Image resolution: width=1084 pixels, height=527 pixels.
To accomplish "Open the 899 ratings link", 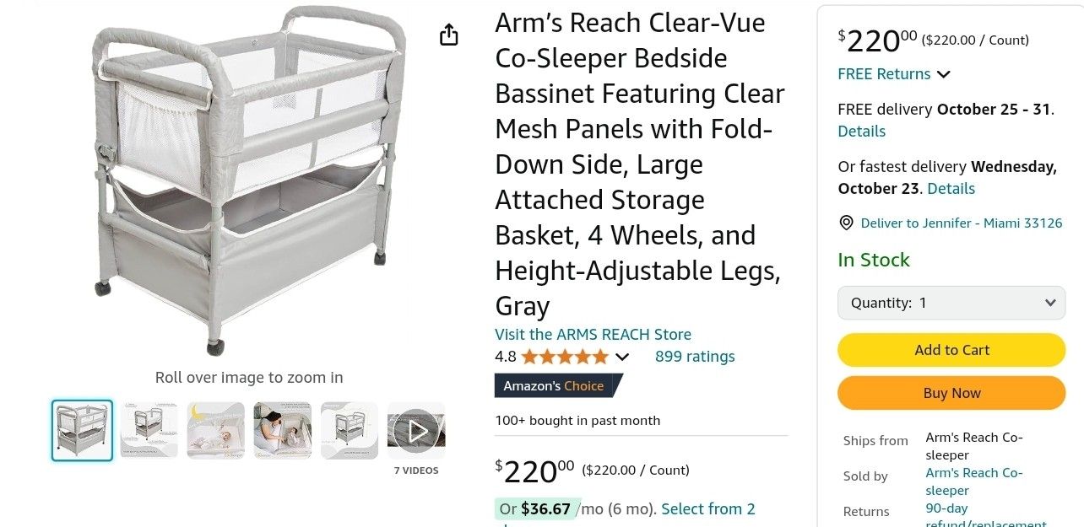I will point(695,357).
